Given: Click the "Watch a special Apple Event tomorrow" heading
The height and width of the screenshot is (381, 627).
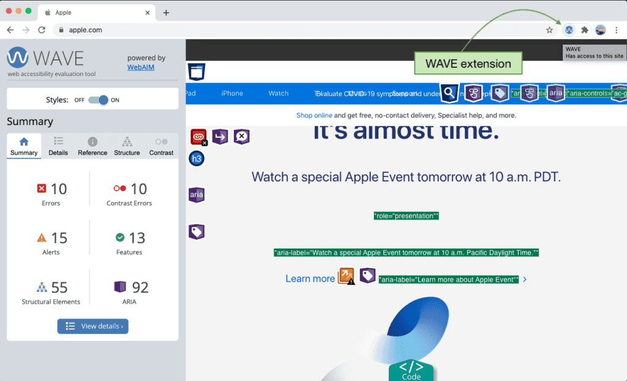Looking at the screenshot, I should 406,177.
